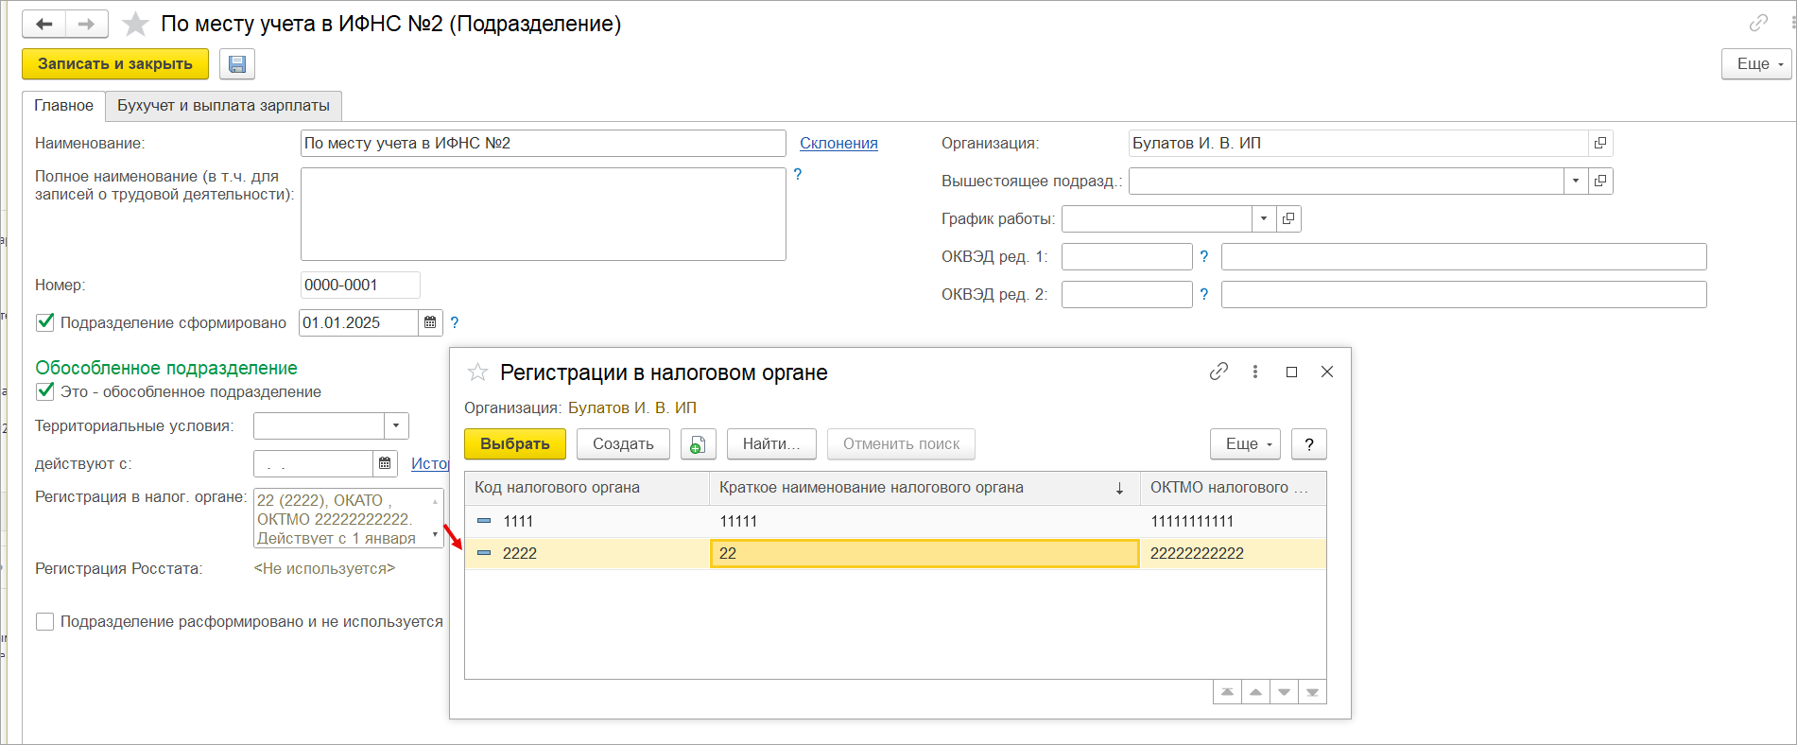The width and height of the screenshot is (1797, 745).
Task: Copy link icon in the registration dialog
Action: pyautogui.click(x=1218, y=372)
